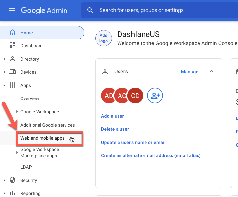Select Web and mobile apps

[42, 138]
